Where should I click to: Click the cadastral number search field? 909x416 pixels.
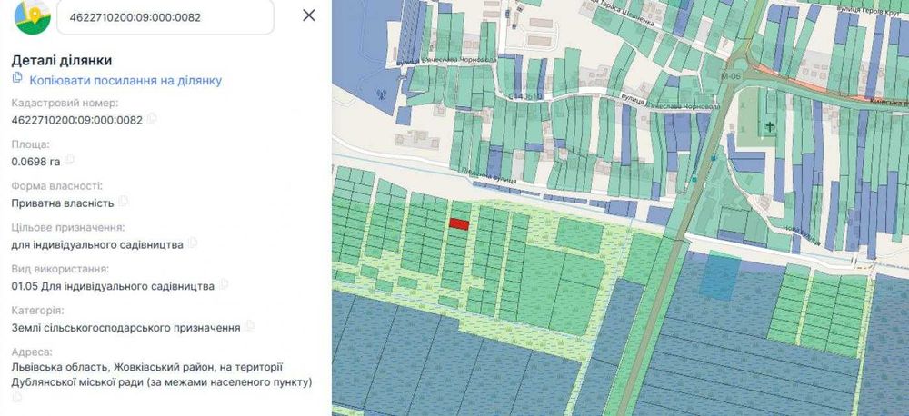pyautogui.click(x=165, y=16)
